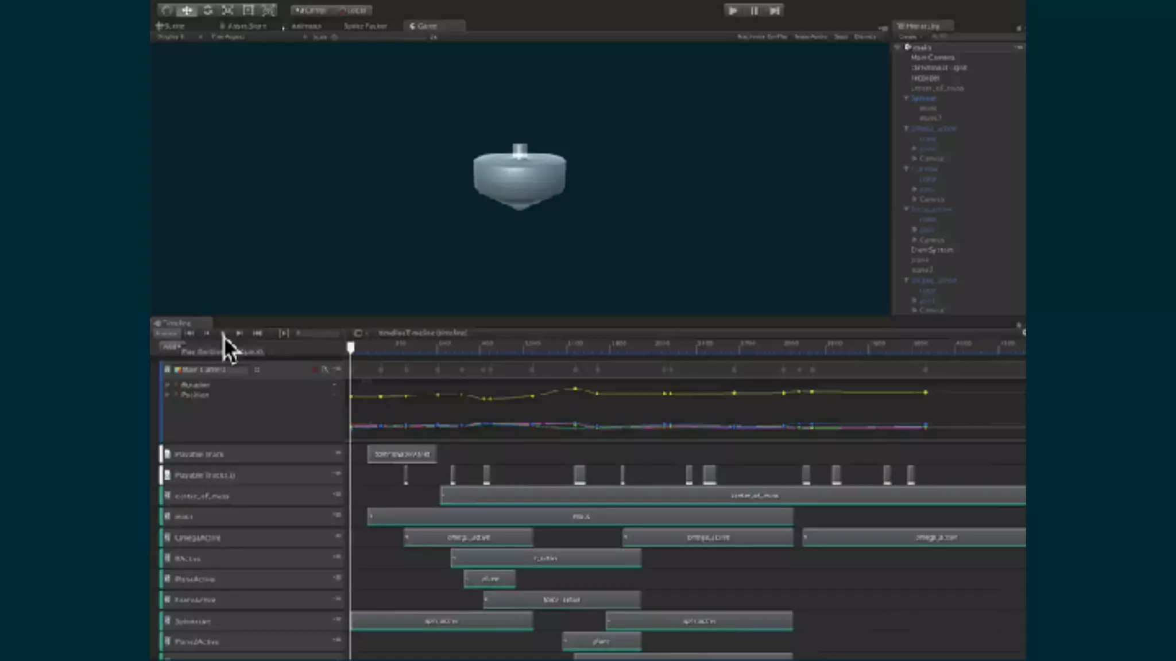
Task: Click the editor Step frame button
Action: click(775, 10)
